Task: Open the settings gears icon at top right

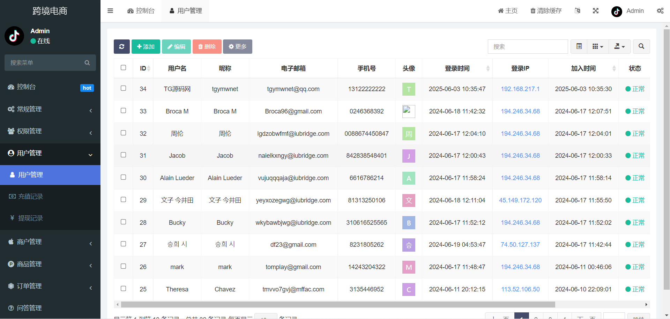Action: [x=660, y=11]
